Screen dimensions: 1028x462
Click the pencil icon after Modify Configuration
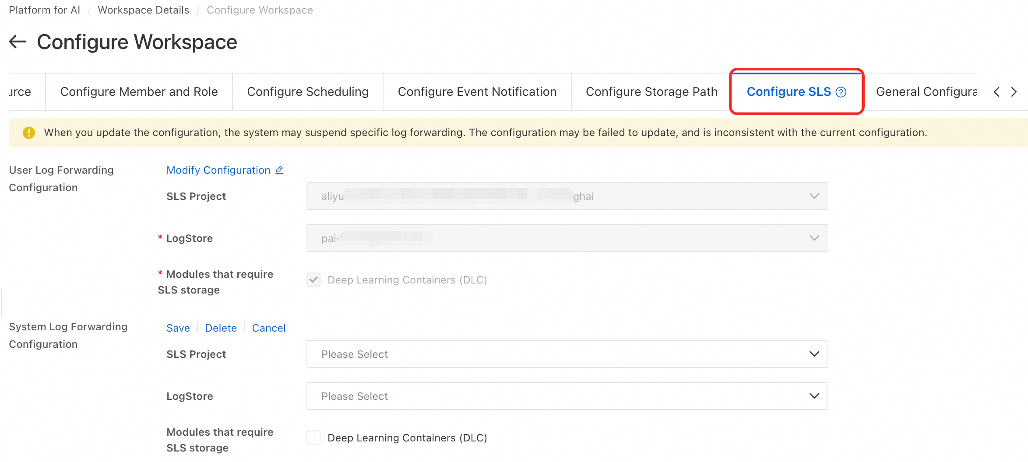pyautogui.click(x=279, y=170)
